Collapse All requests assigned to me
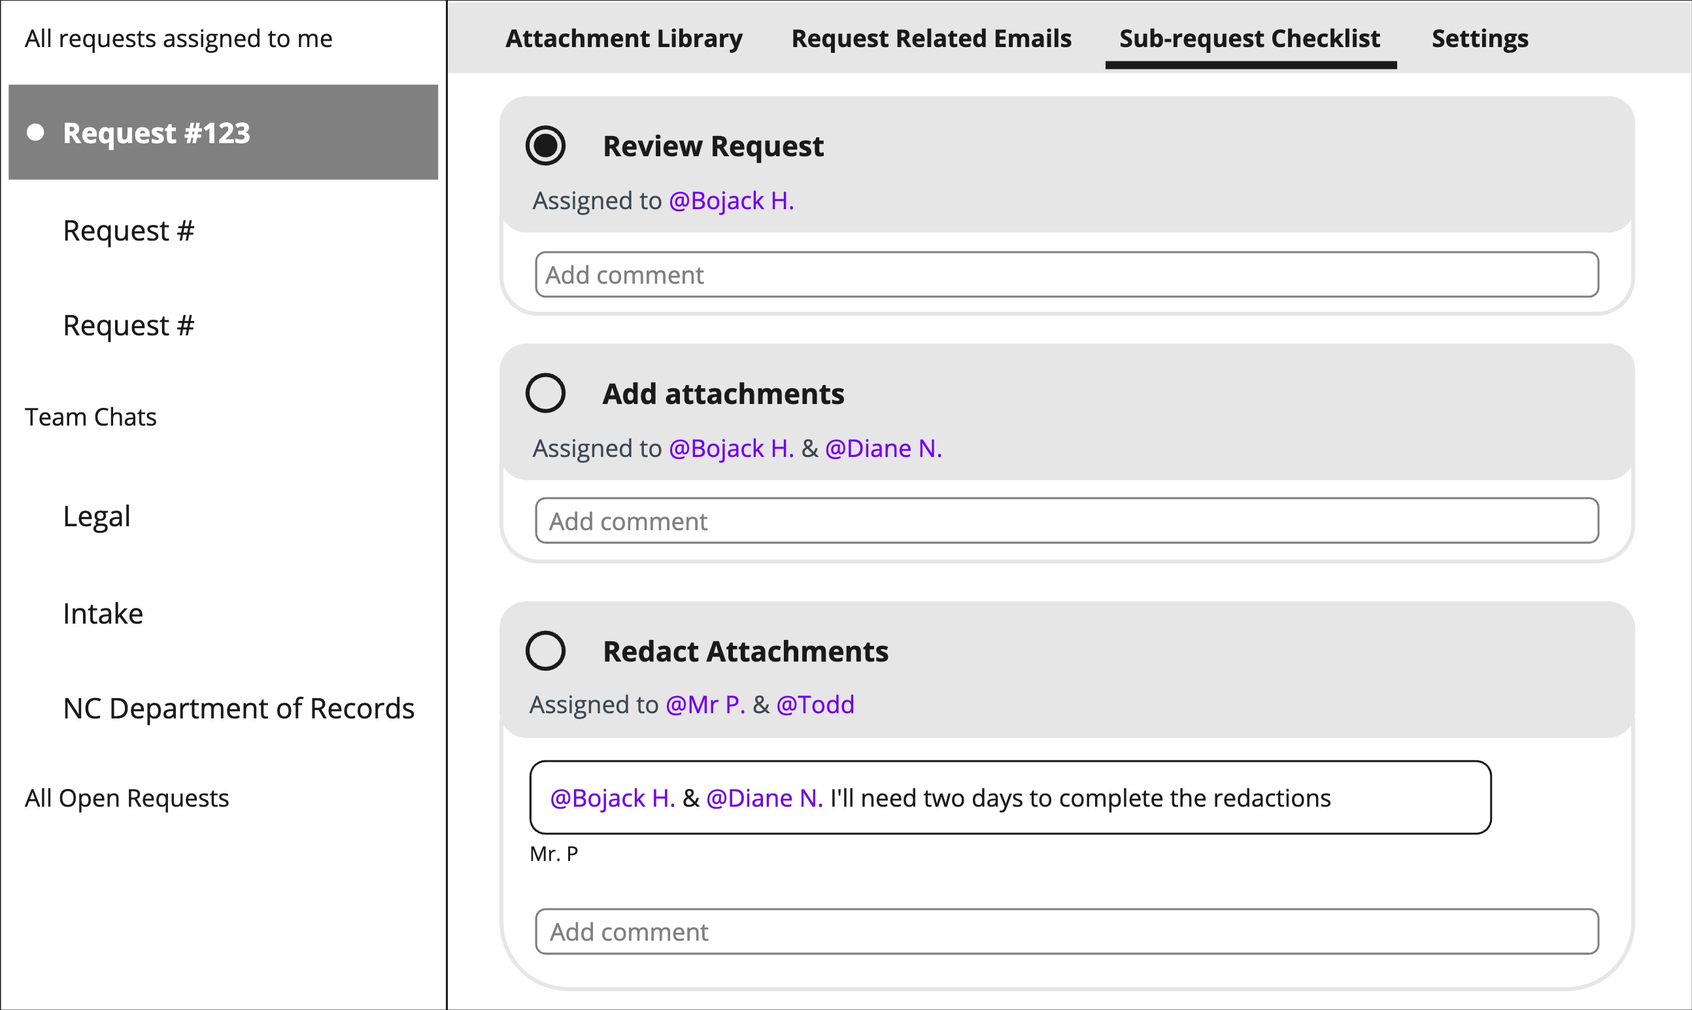1692x1010 pixels. (x=178, y=39)
